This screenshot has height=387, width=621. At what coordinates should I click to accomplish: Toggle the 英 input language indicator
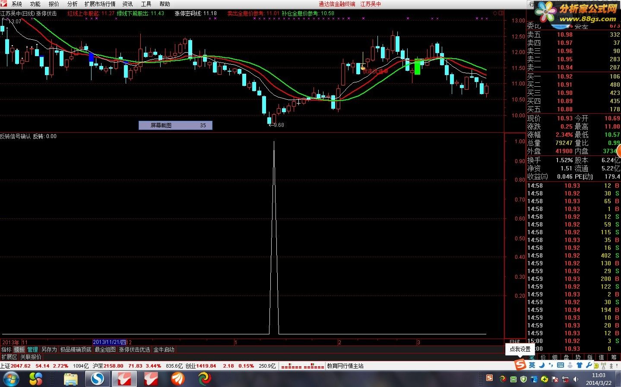(x=532, y=365)
